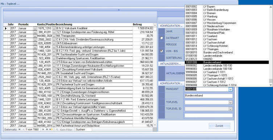Click the JAHR label in configuration panel

tap(169, 31)
